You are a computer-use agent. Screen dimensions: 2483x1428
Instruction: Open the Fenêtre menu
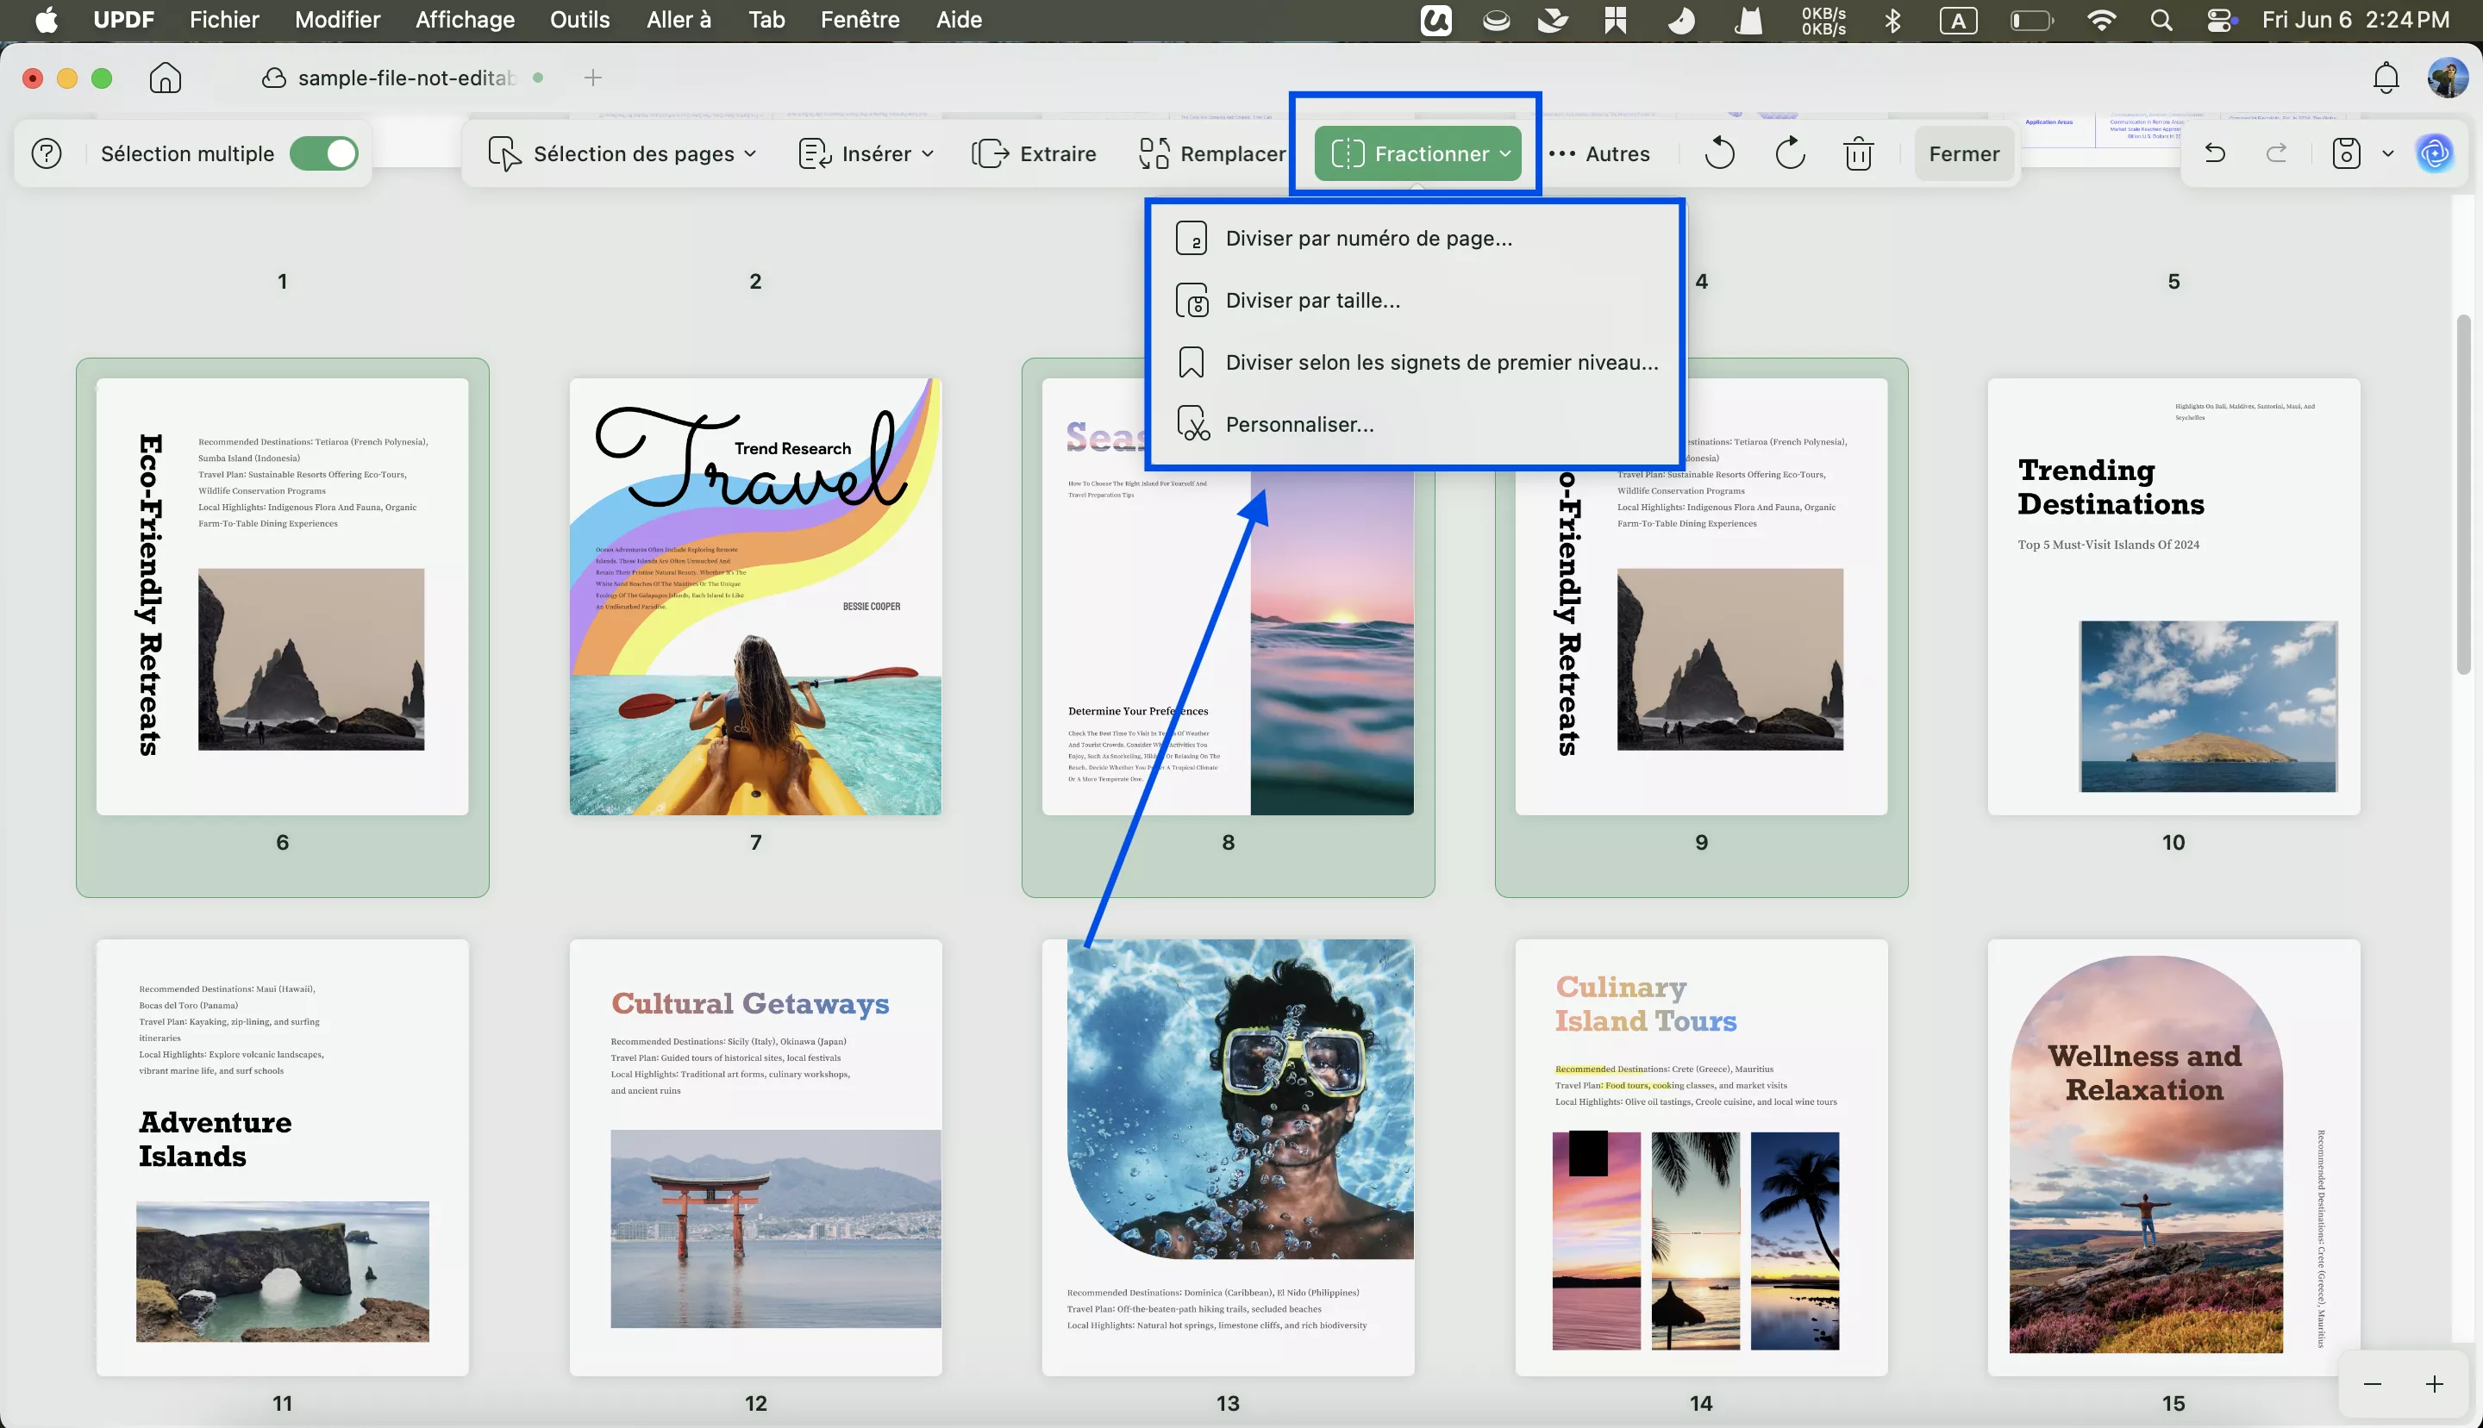[860, 20]
